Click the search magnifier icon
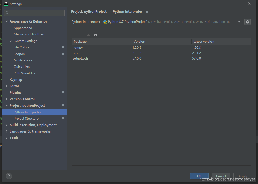 (7, 13)
